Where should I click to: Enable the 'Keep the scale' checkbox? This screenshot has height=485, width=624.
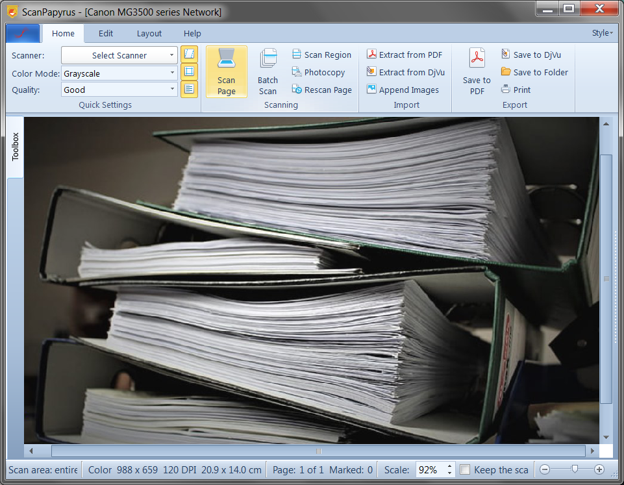(x=465, y=469)
